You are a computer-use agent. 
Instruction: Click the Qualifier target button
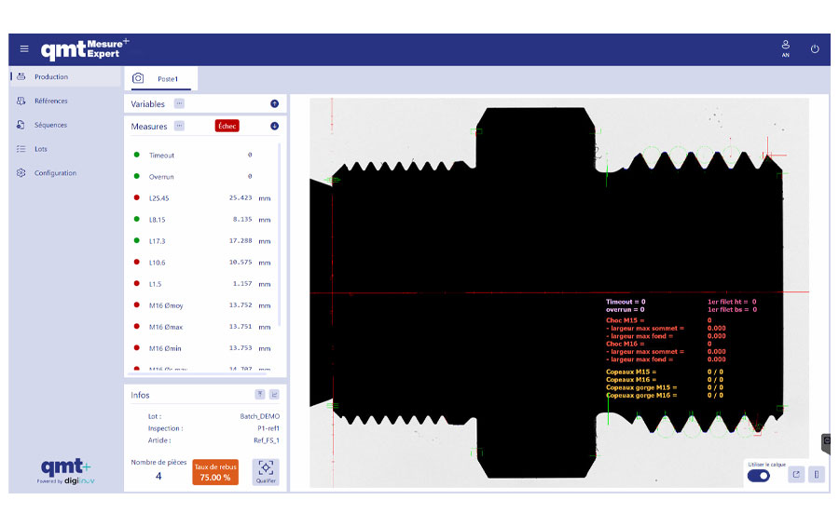266,471
